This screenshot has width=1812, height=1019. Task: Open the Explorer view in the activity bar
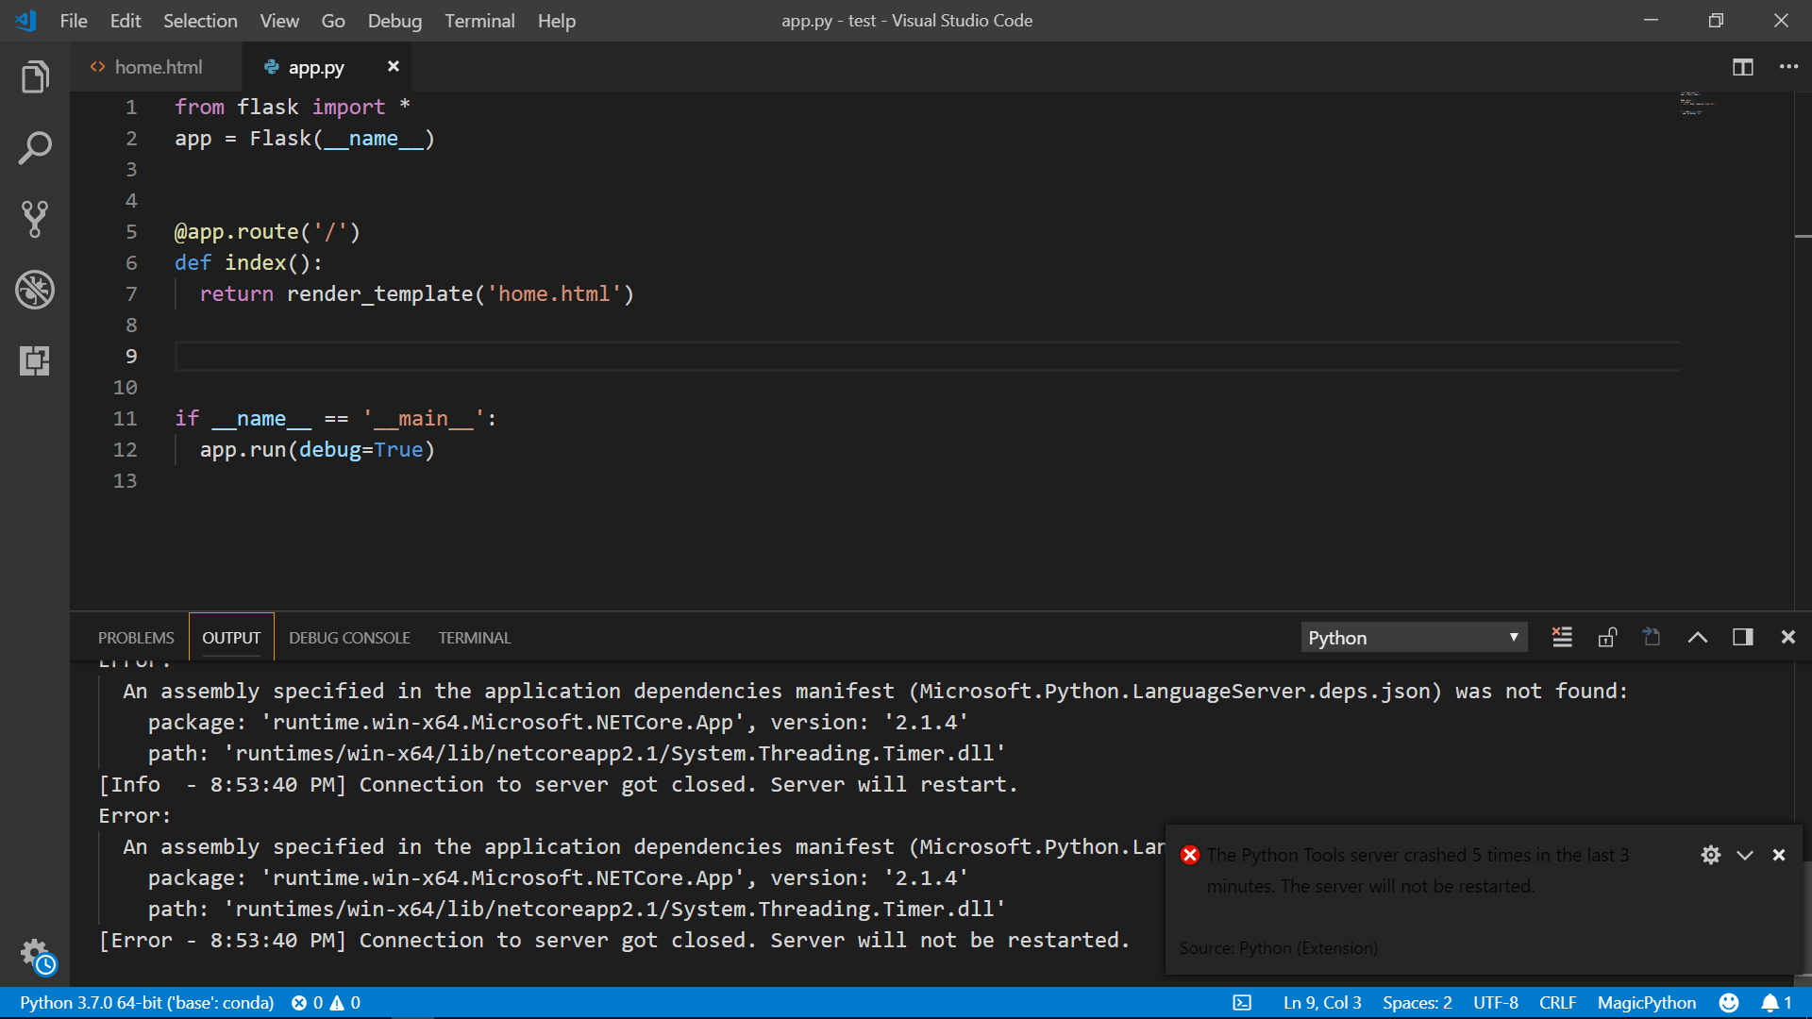(x=35, y=76)
